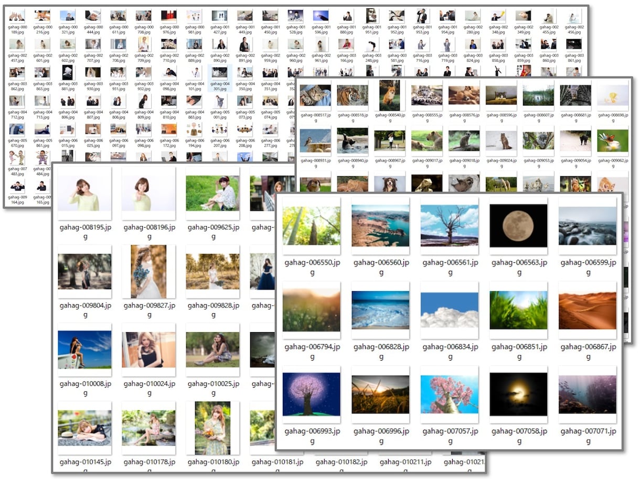Image resolution: width=640 pixels, height=479 pixels.
Task: Click the thumbnail gahag-010178.jpg
Action: coord(148,428)
